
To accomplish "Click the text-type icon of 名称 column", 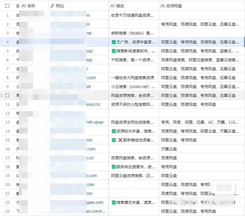I will pos(24,6).
